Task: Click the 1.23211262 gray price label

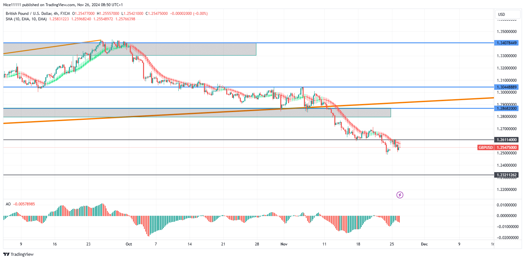Action: coord(507,175)
